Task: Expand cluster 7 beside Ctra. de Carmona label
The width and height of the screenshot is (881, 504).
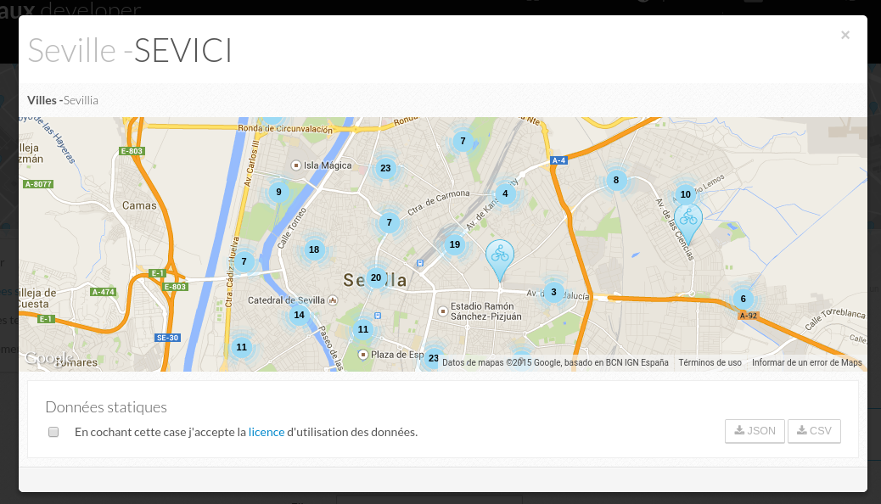Action: click(390, 222)
